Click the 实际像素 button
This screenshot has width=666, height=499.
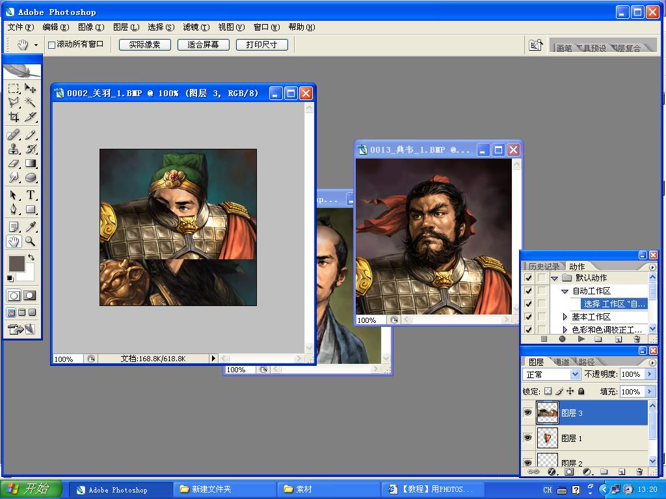point(144,45)
